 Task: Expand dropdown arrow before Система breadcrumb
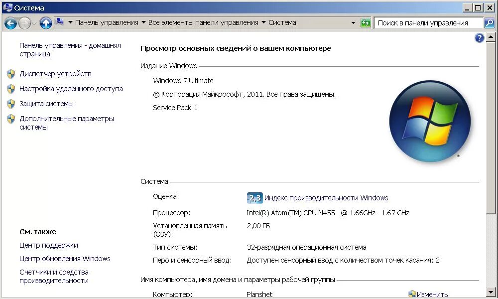click(263, 22)
